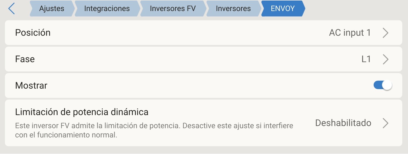
Task: Change the Deshabilitado setting value
Action: (343, 123)
